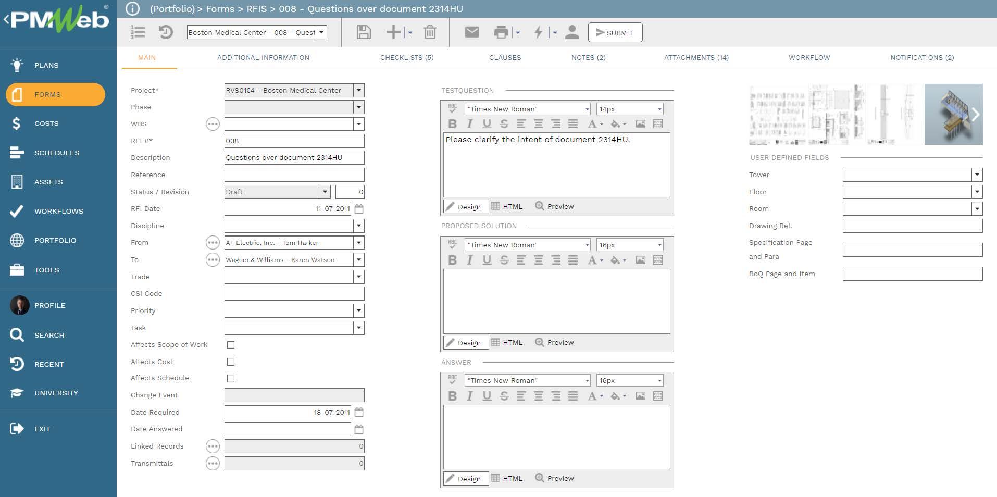Save the RFI record
This screenshot has height=497, width=997.
[363, 32]
